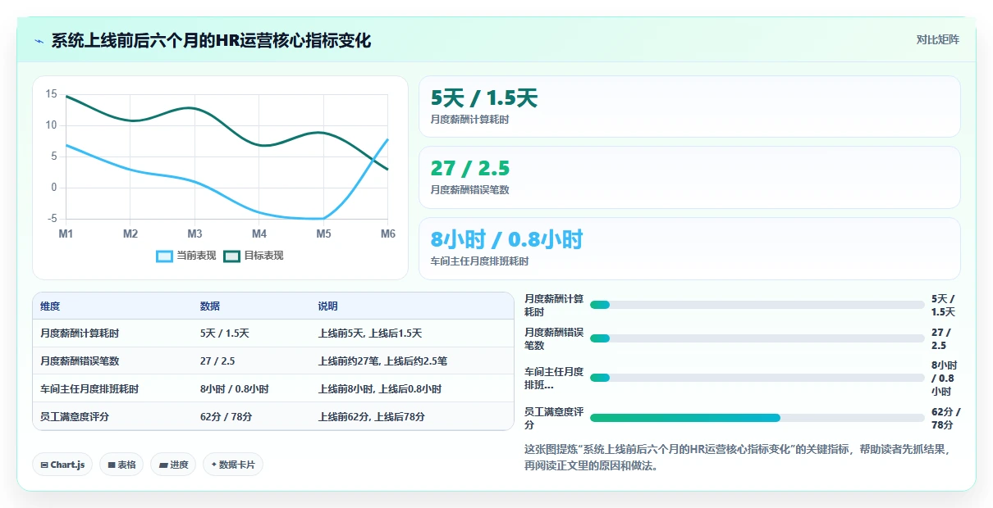The height and width of the screenshot is (508, 993).
Task: Click the note 上线前5天, 上线后1.5天
Action: [370, 333]
